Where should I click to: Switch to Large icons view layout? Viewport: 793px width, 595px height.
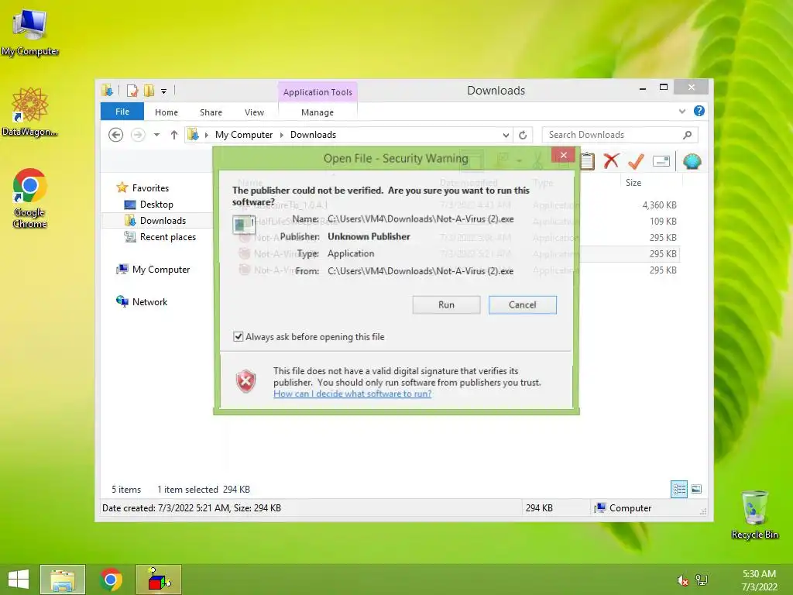(696, 489)
